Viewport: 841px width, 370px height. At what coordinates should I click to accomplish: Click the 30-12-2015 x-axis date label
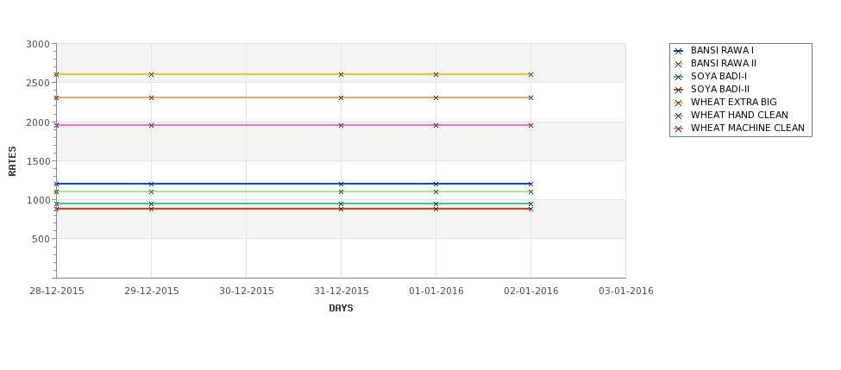tap(246, 291)
